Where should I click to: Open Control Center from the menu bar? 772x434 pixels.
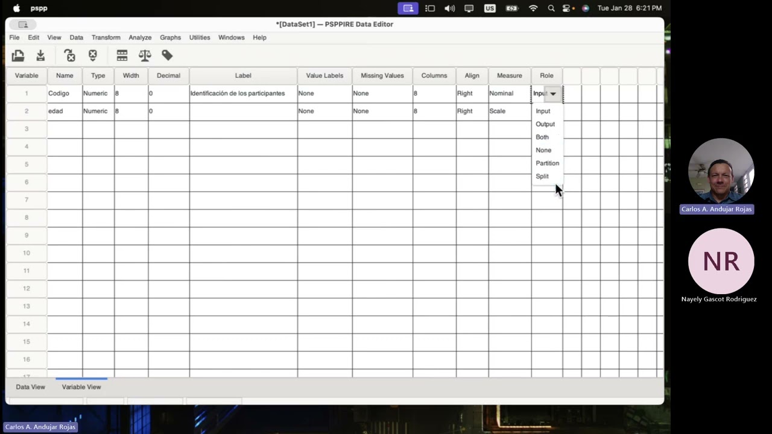pos(566,8)
